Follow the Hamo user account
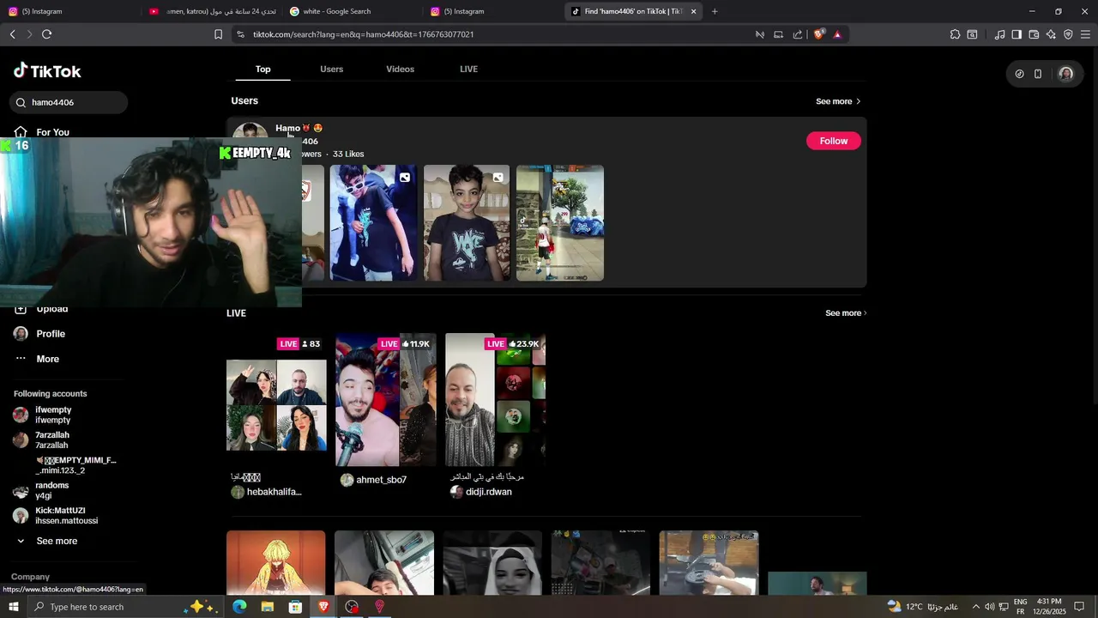The image size is (1098, 618). pos(833,141)
